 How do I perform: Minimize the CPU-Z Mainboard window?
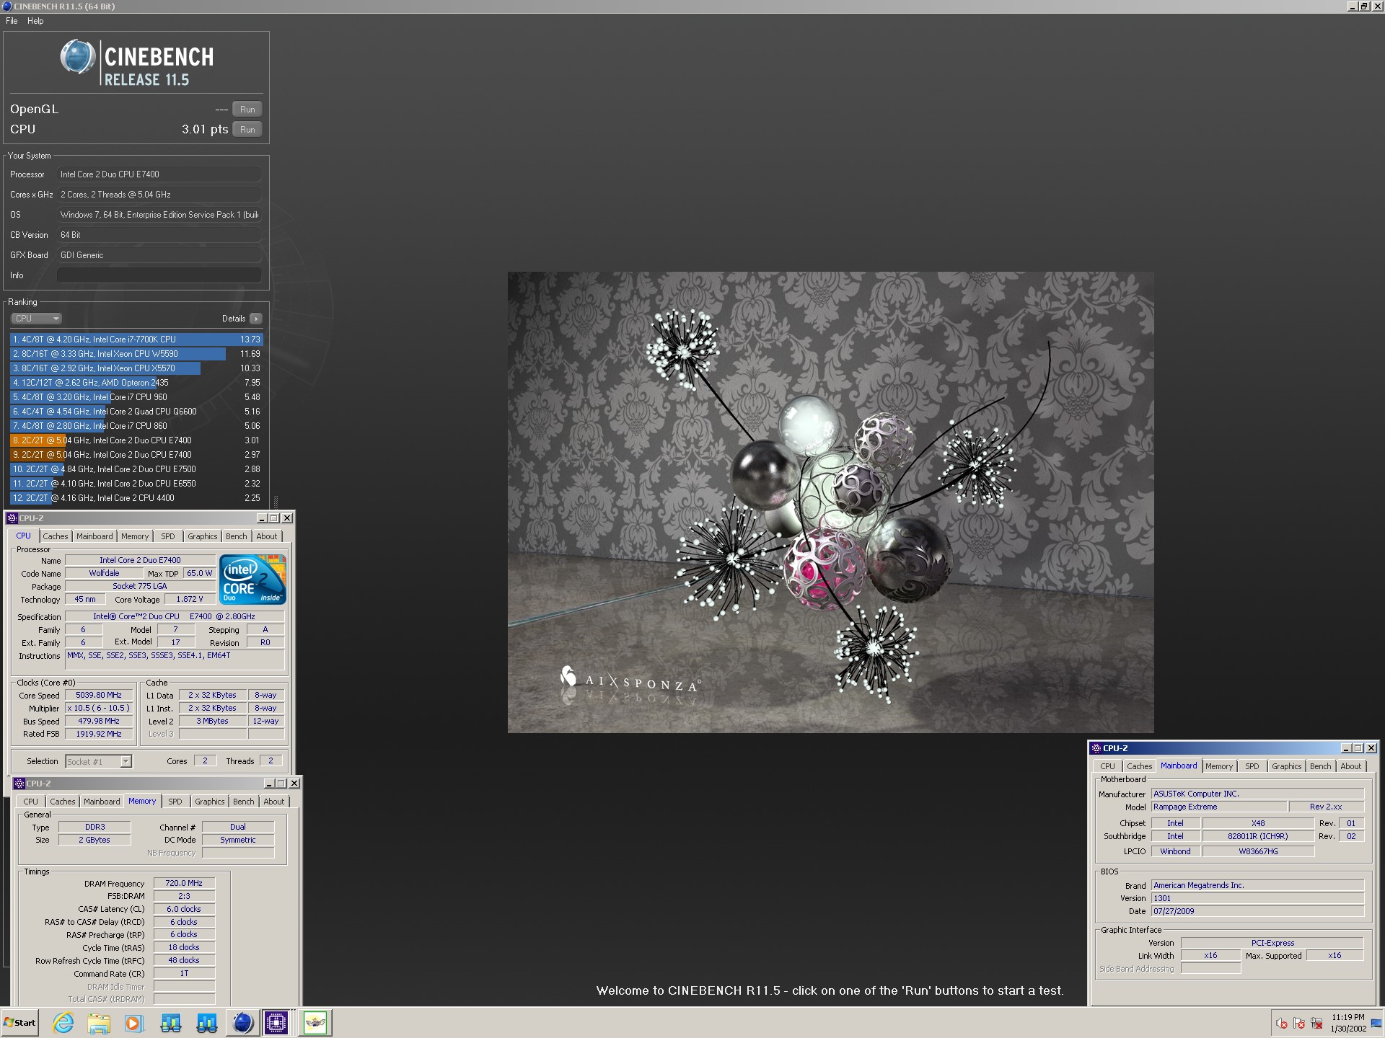coord(1346,748)
